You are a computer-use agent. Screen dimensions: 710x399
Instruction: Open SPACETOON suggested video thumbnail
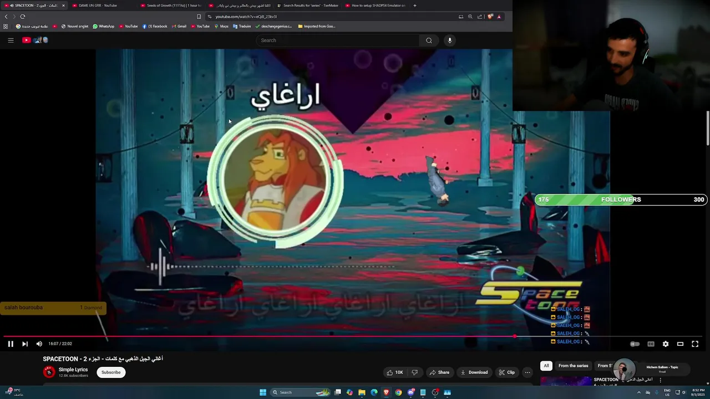tap(566, 381)
